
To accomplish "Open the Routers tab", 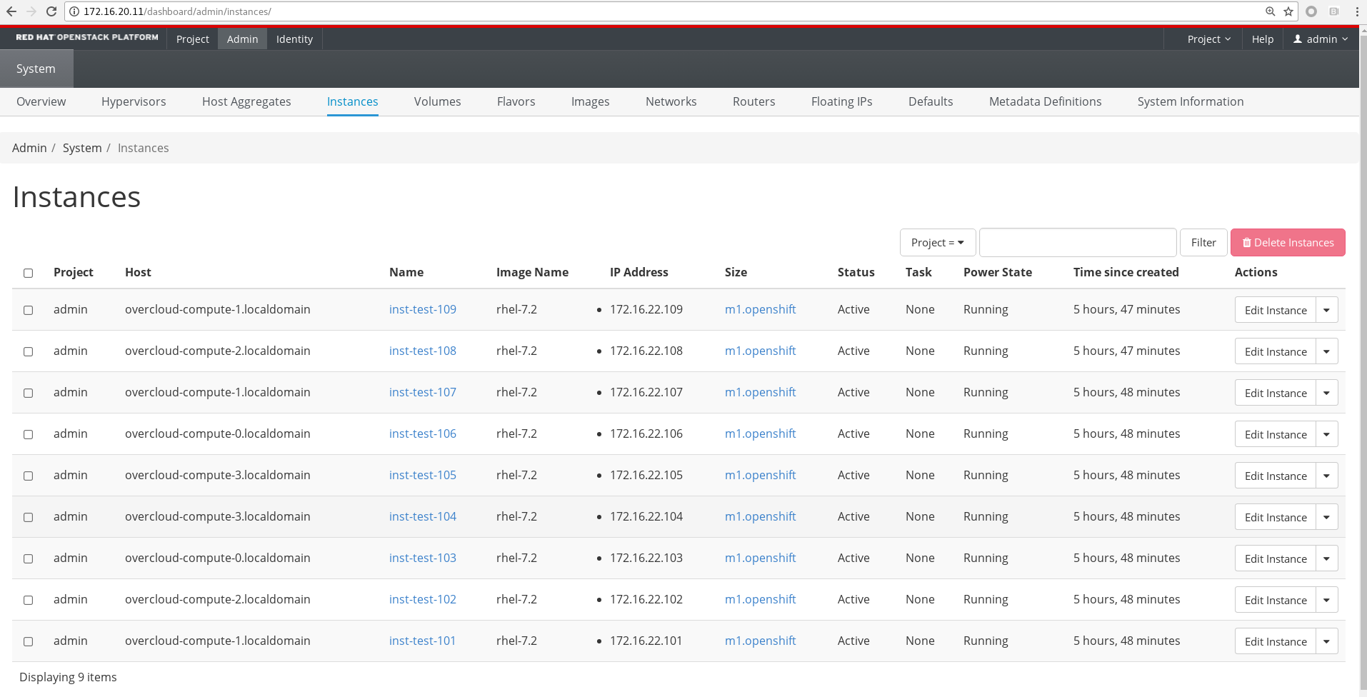I will point(754,101).
